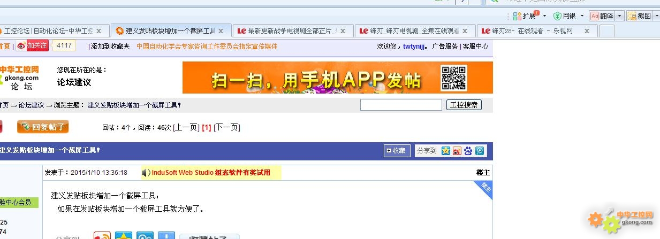Image resolution: width=660 pixels, height=239 pixels.
Task: Expand the 翻译 dropdown arrow
Action: click(620, 16)
